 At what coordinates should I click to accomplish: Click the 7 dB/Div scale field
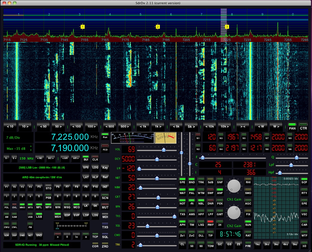pos(18,138)
